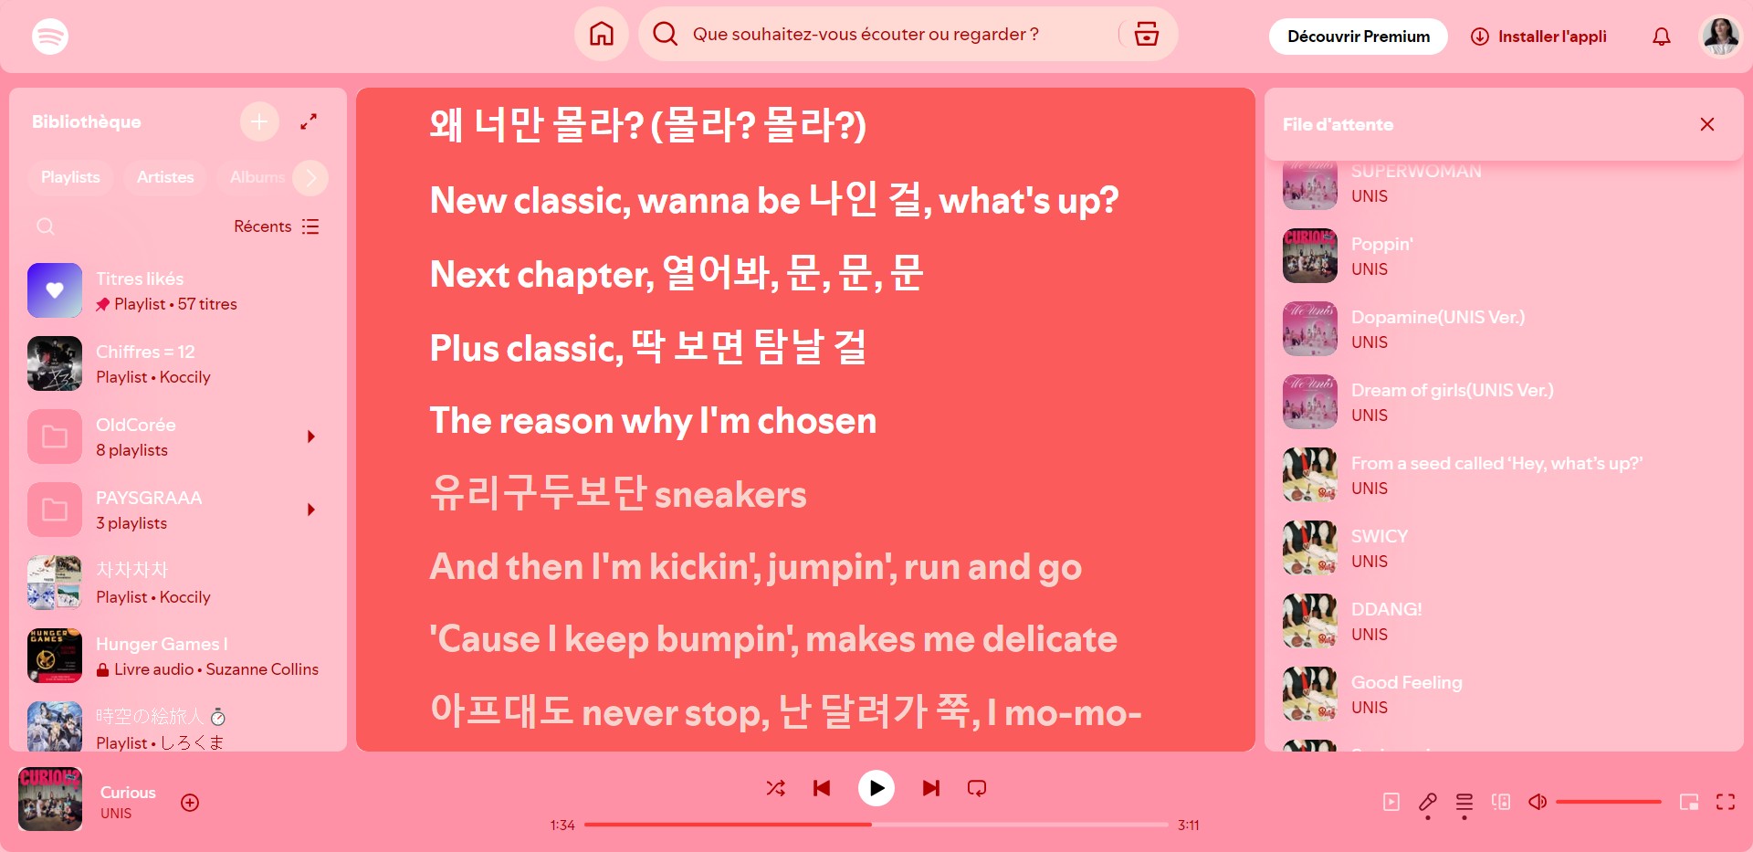Open the 차차차차 playlist
This screenshot has width=1753, height=852.
click(x=178, y=583)
